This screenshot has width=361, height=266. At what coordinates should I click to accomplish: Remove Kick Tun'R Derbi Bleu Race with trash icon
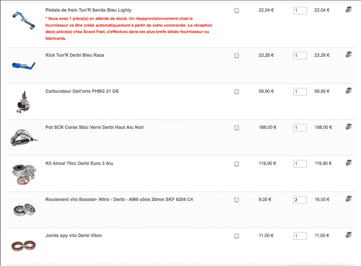348,54
